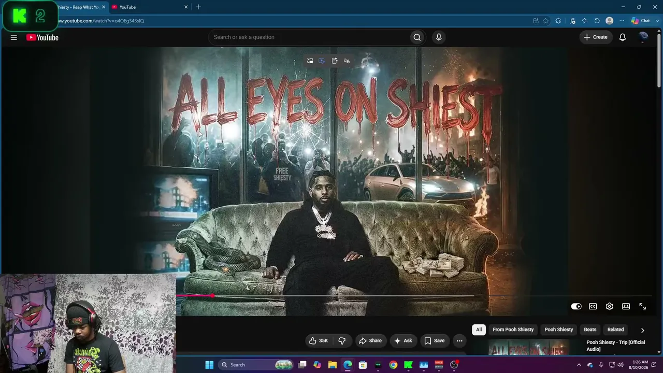This screenshot has width=663, height=373.
Task: Open OBS Studio from the taskbar
Action: click(x=454, y=365)
